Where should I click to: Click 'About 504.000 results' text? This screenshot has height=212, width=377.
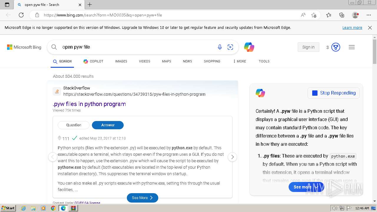click(x=73, y=76)
